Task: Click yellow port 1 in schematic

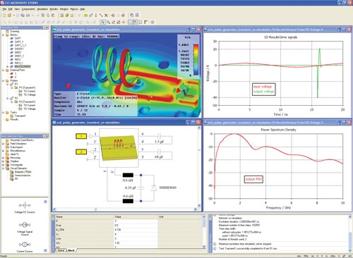Action: 81,136
